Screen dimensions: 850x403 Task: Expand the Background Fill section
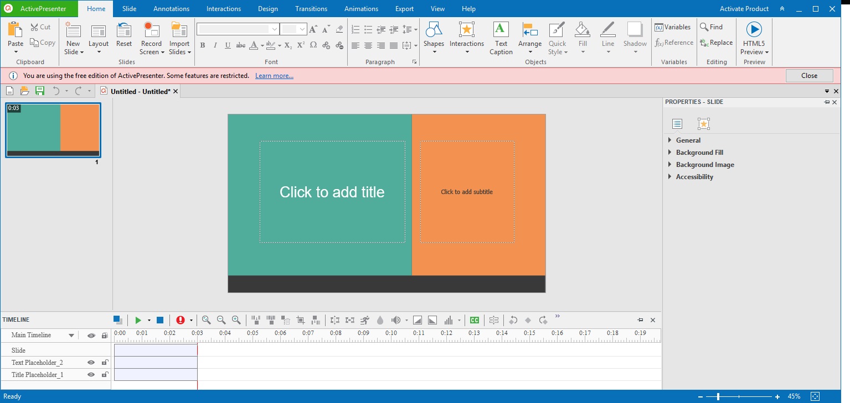point(699,153)
